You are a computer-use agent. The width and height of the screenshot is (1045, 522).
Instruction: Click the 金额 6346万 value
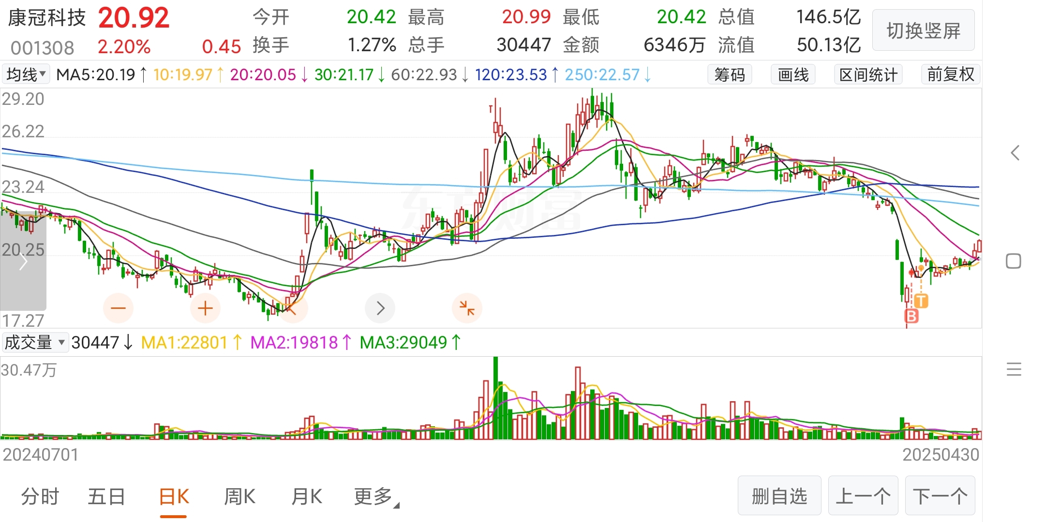(x=674, y=45)
